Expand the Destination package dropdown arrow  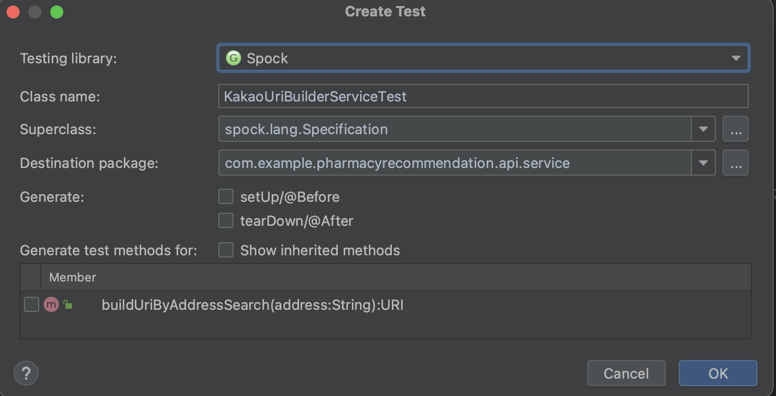point(703,163)
